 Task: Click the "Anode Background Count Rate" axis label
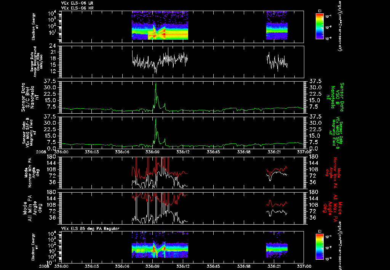tap(37, 62)
